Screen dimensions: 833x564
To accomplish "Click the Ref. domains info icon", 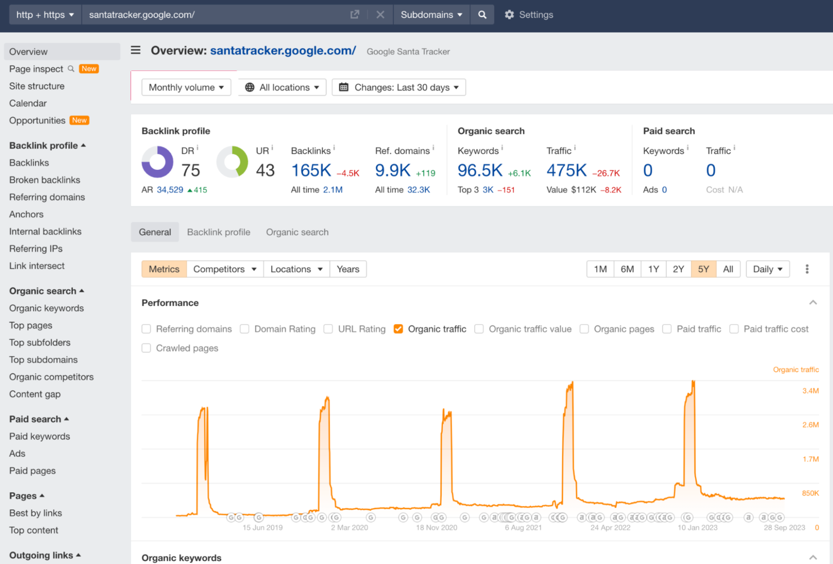I will (433, 148).
